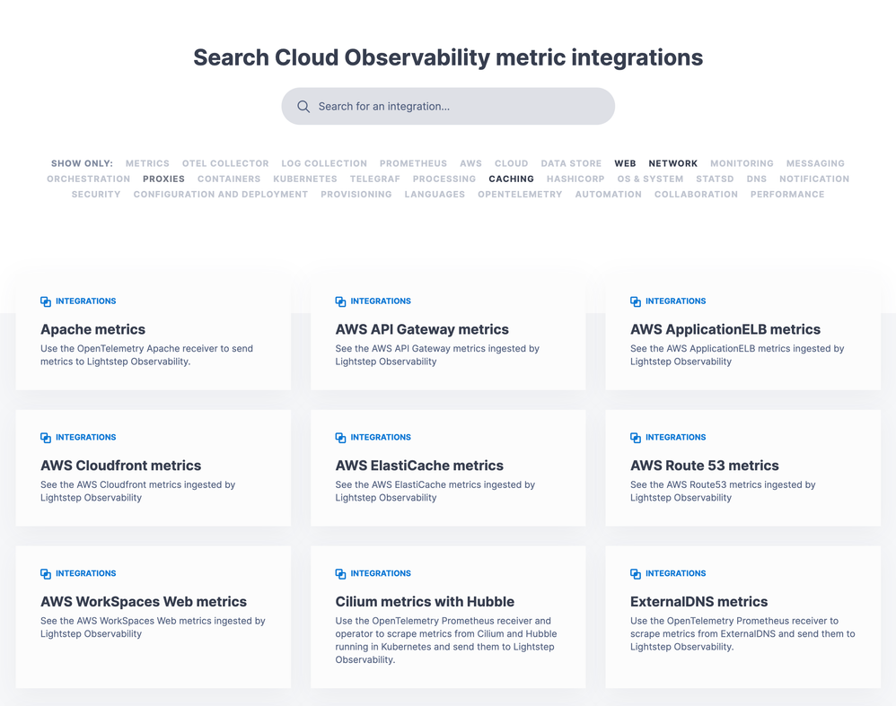Disable the CACHING filter tag

point(511,179)
